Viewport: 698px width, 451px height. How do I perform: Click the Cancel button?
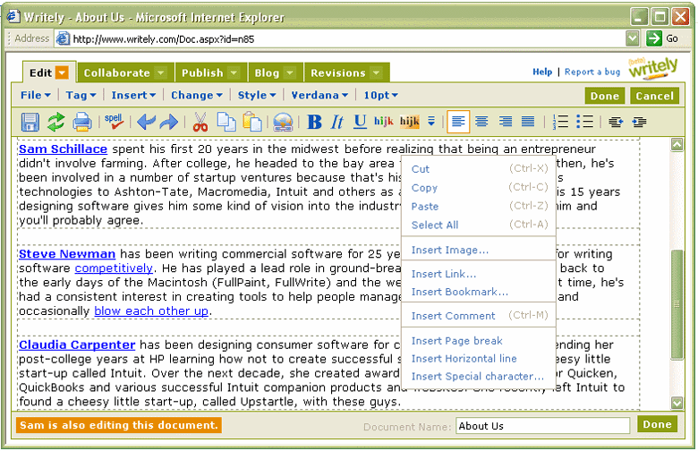654,96
